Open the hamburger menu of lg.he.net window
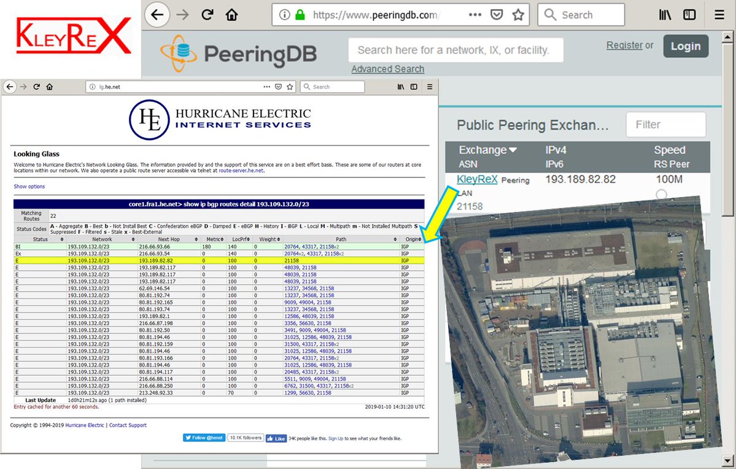Screen dimensions: 736x469 pos(430,87)
